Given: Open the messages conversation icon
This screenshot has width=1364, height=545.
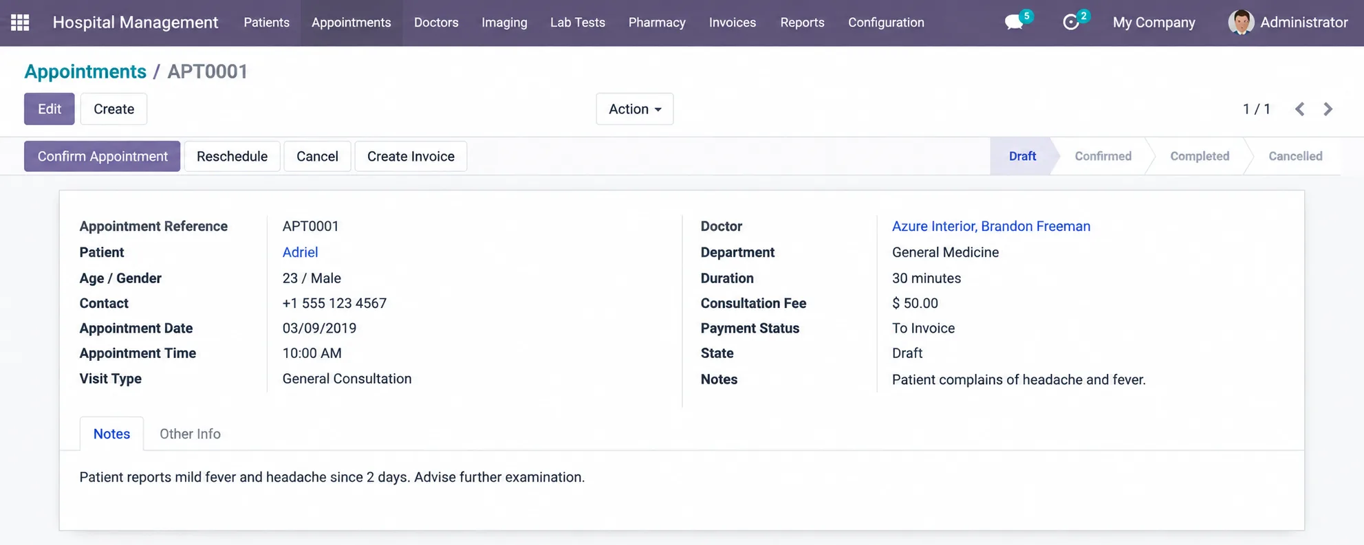Looking at the screenshot, I should (x=1014, y=23).
